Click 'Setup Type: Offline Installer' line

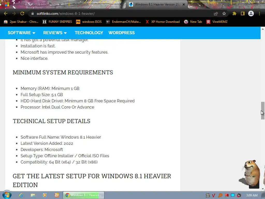coord(65,156)
